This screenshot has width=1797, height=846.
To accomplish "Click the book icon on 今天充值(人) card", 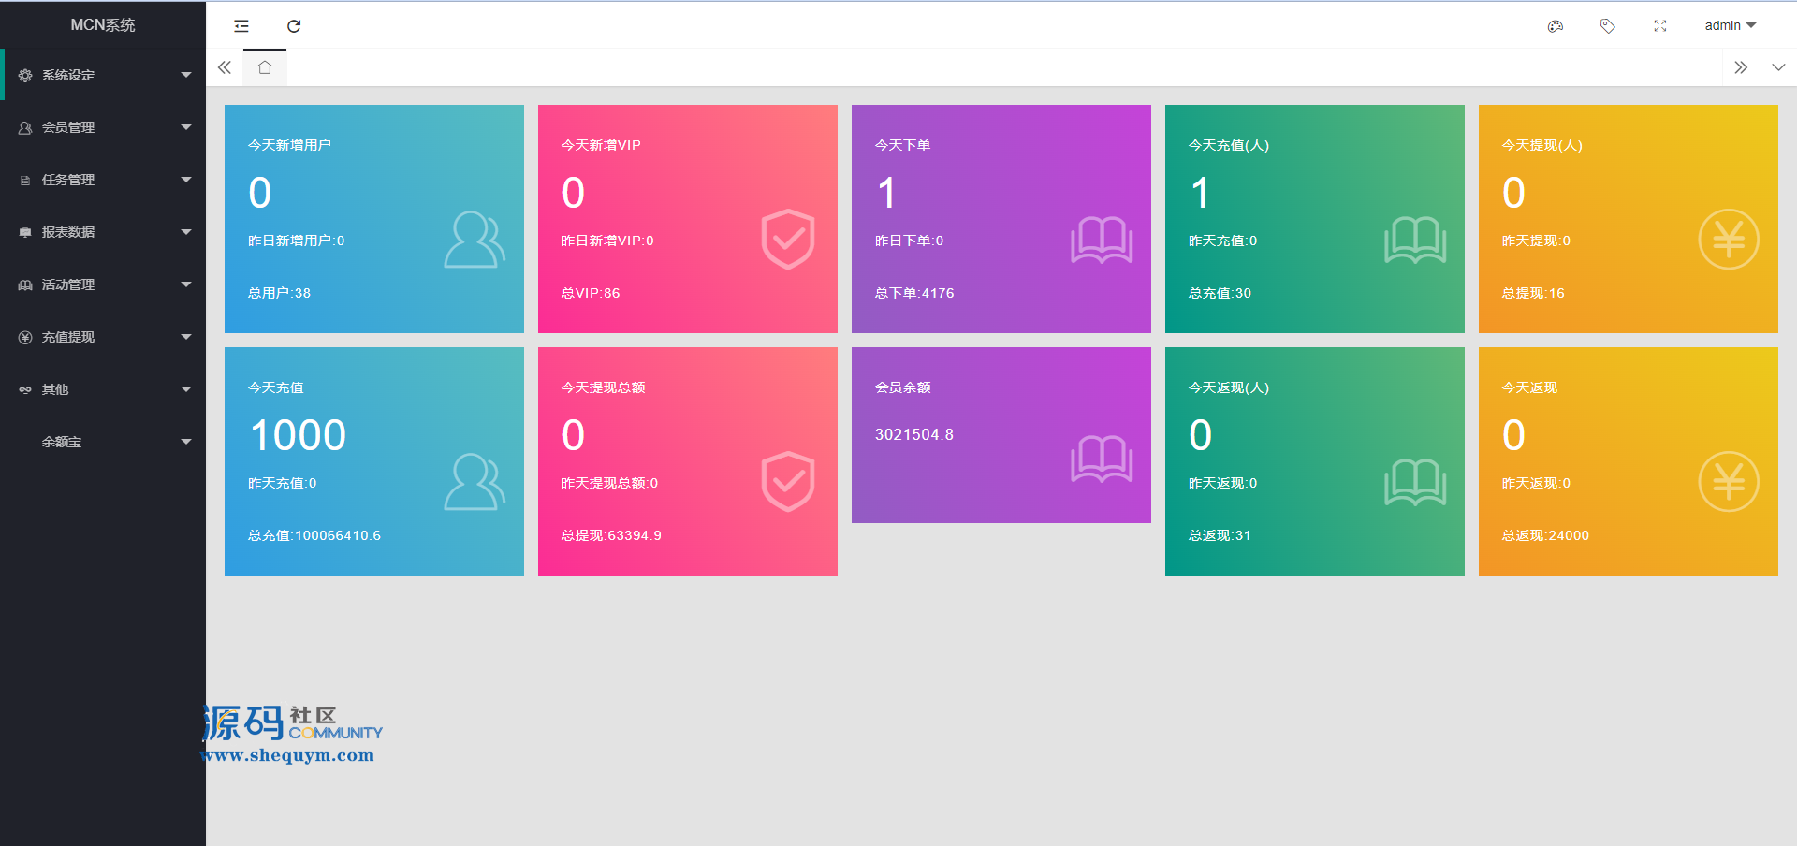I will 1415,240.
